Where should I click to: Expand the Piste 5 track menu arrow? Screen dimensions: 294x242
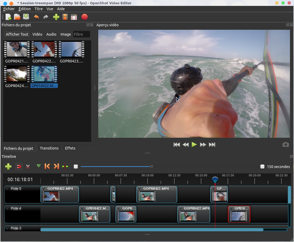coord(7,189)
